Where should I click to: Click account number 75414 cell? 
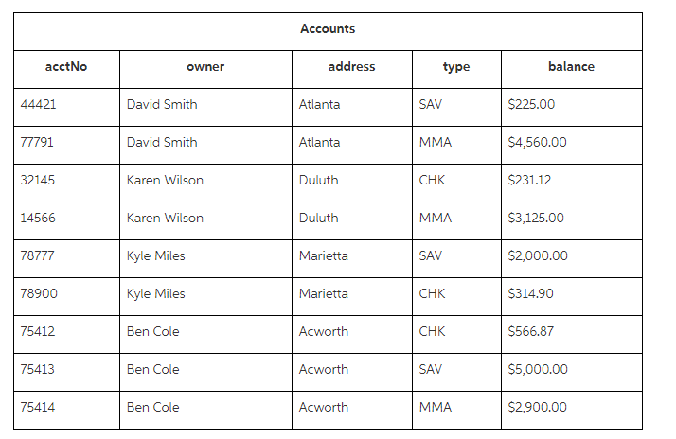click(38, 407)
